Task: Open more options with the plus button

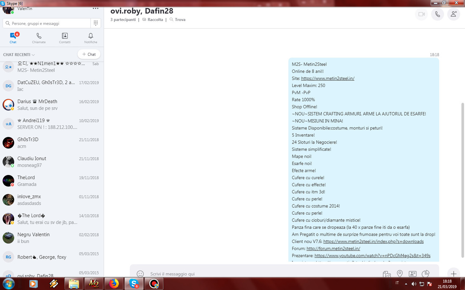Action: (x=453, y=274)
